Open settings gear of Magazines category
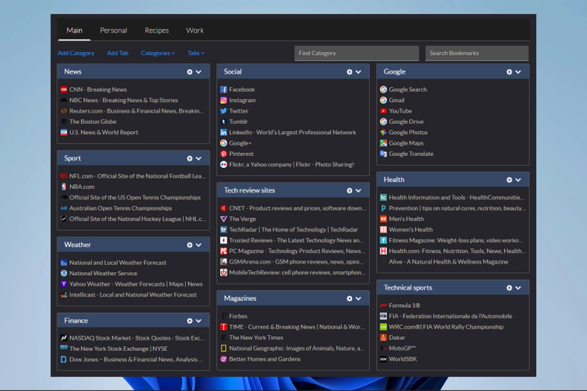Screen dimensions: 587x391 [x=349, y=298]
